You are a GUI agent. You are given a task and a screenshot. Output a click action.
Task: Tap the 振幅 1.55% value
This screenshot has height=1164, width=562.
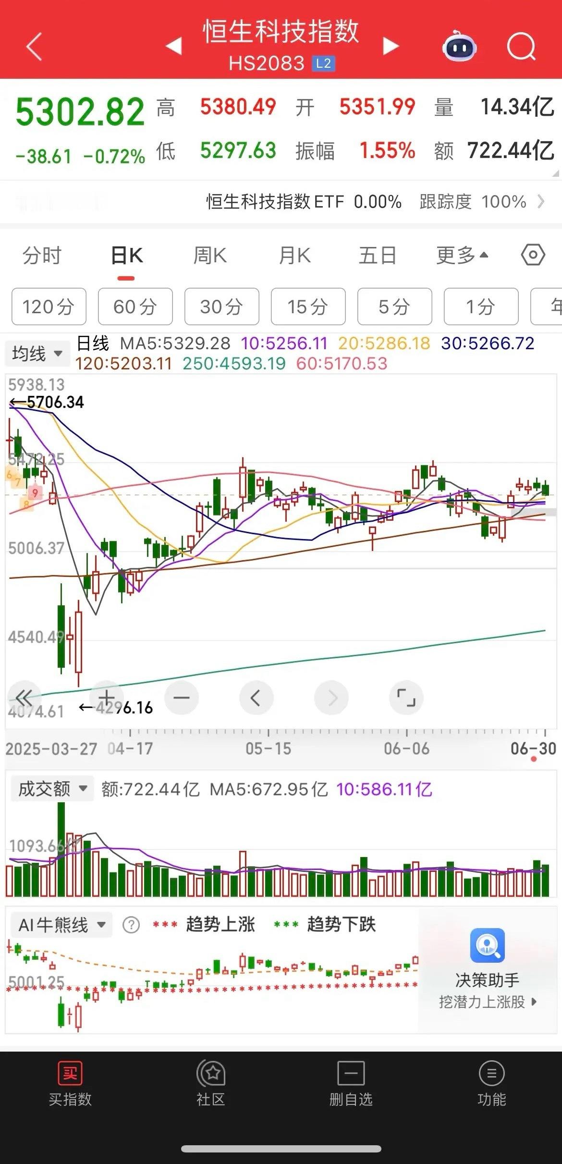387,151
